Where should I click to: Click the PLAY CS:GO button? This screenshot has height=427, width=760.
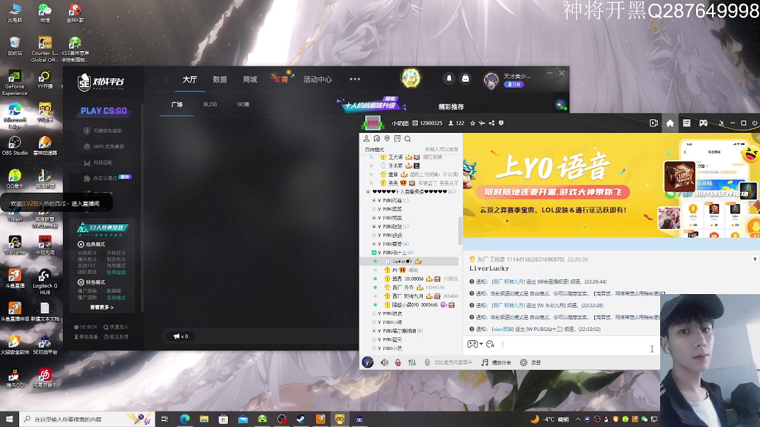[x=103, y=111]
